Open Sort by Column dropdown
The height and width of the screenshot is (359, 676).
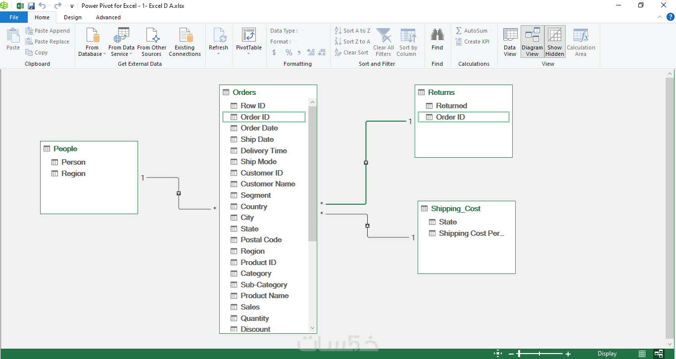click(x=409, y=42)
